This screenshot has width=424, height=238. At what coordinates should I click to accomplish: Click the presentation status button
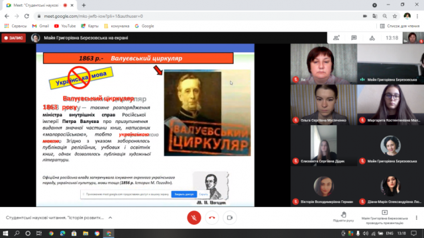coord(384,218)
